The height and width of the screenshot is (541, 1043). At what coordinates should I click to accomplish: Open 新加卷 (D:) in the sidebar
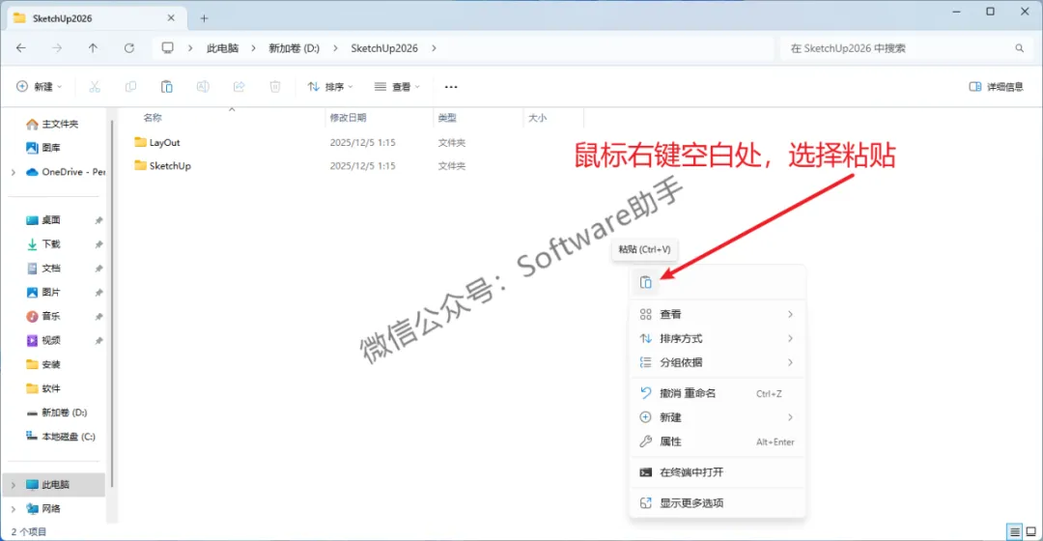click(x=57, y=413)
